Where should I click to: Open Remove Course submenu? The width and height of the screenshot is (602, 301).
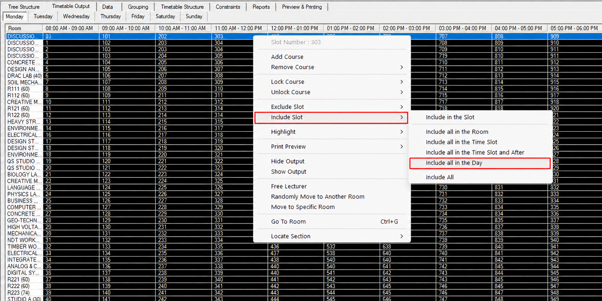[332, 67]
